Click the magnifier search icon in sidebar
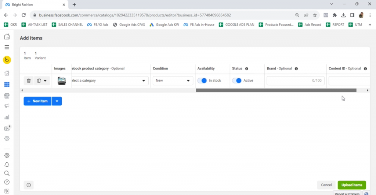 click(x=7, y=173)
